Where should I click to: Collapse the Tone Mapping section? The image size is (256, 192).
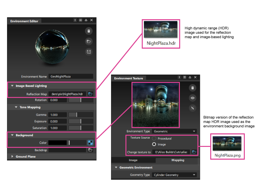click(16, 107)
